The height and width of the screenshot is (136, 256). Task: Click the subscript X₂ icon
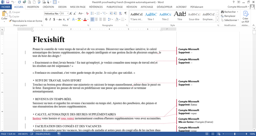(x=64, y=19)
